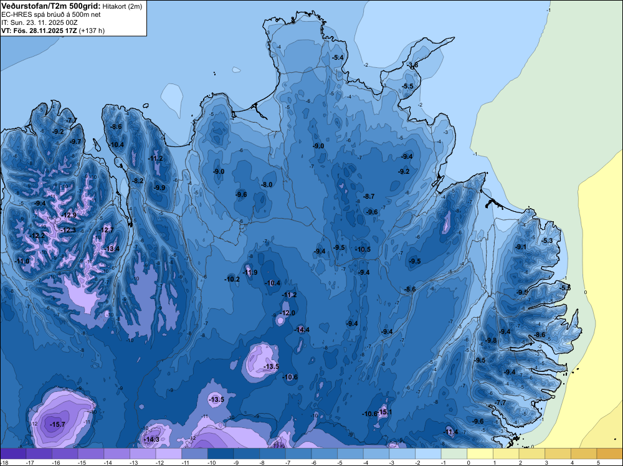Viewport: 623px width, 466px height.
Task: Click the legend tick label 0
Action: (468, 462)
